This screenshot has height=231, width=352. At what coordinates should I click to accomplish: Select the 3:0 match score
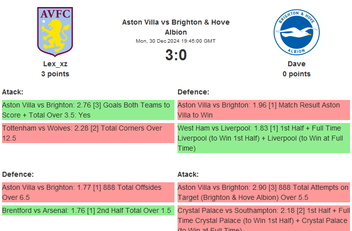point(176,55)
